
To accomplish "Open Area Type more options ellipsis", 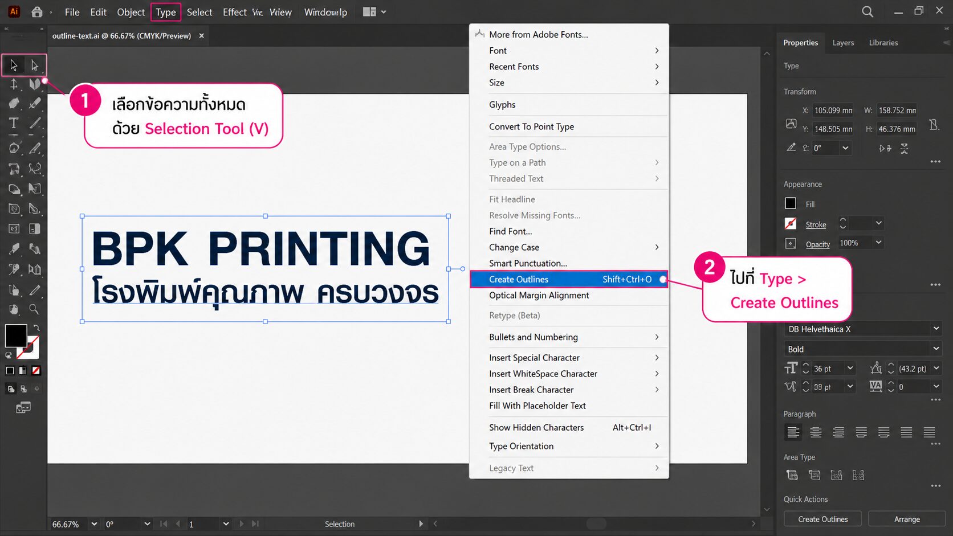I will pos(935,486).
